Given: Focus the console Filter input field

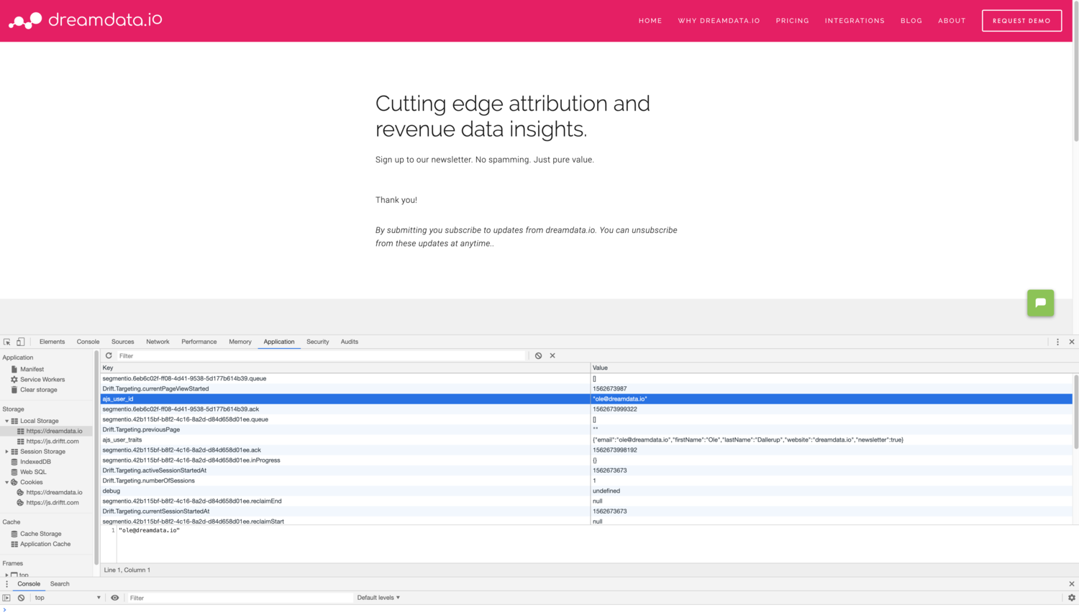Looking at the screenshot, I should pos(240,598).
